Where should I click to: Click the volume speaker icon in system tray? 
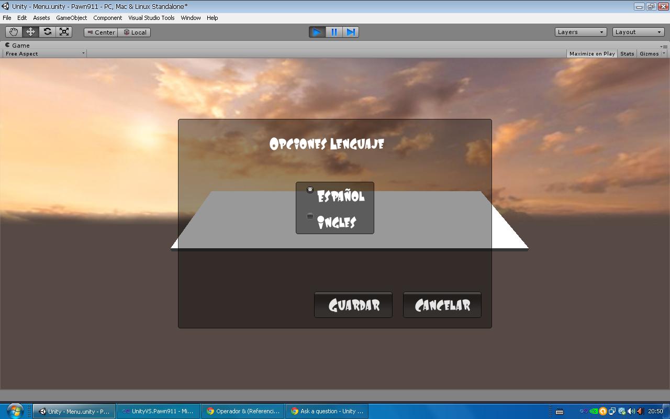point(631,412)
